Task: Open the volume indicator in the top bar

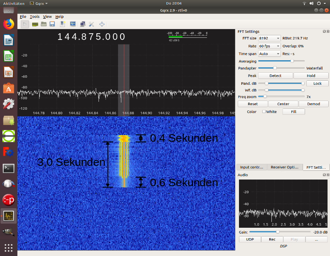Action: point(311,3)
